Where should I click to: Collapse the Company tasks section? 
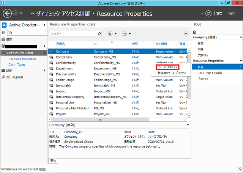click(x=240, y=38)
